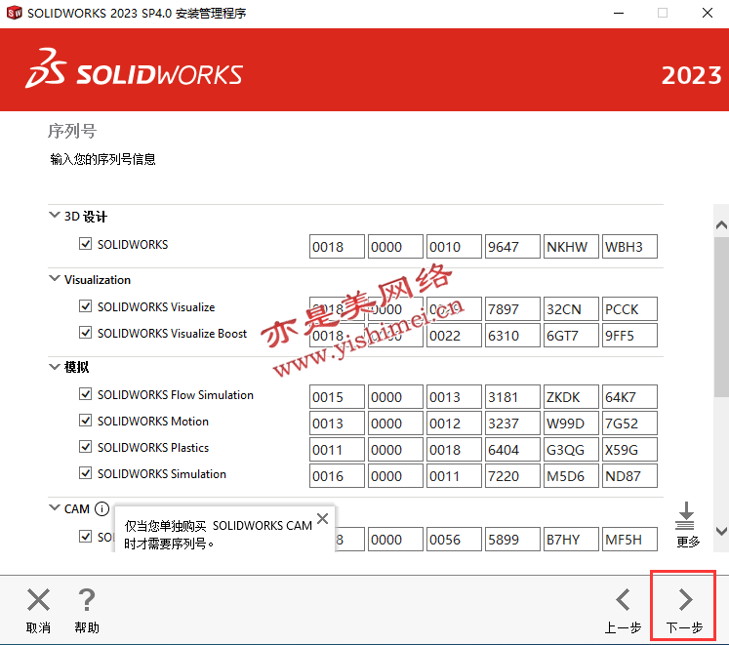The width and height of the screenshot is (729, 645).
Task: Click Motion serial field containing W99D
Action: pyautogui.click(x=571, y=423)
